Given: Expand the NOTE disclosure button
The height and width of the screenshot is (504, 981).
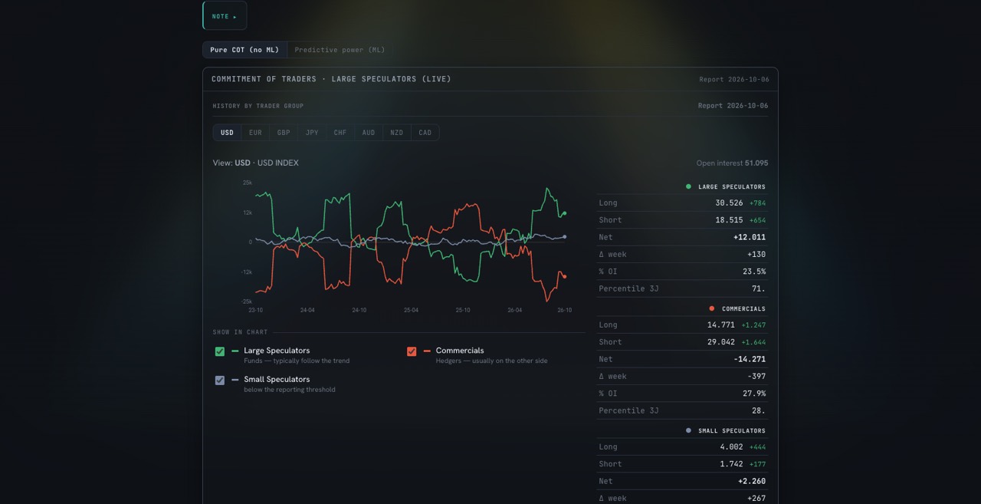Looking at the screenshot, I should 225,15.
